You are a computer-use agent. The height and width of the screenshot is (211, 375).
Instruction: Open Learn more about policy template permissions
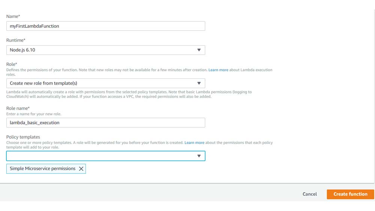[x=194, y=143]
